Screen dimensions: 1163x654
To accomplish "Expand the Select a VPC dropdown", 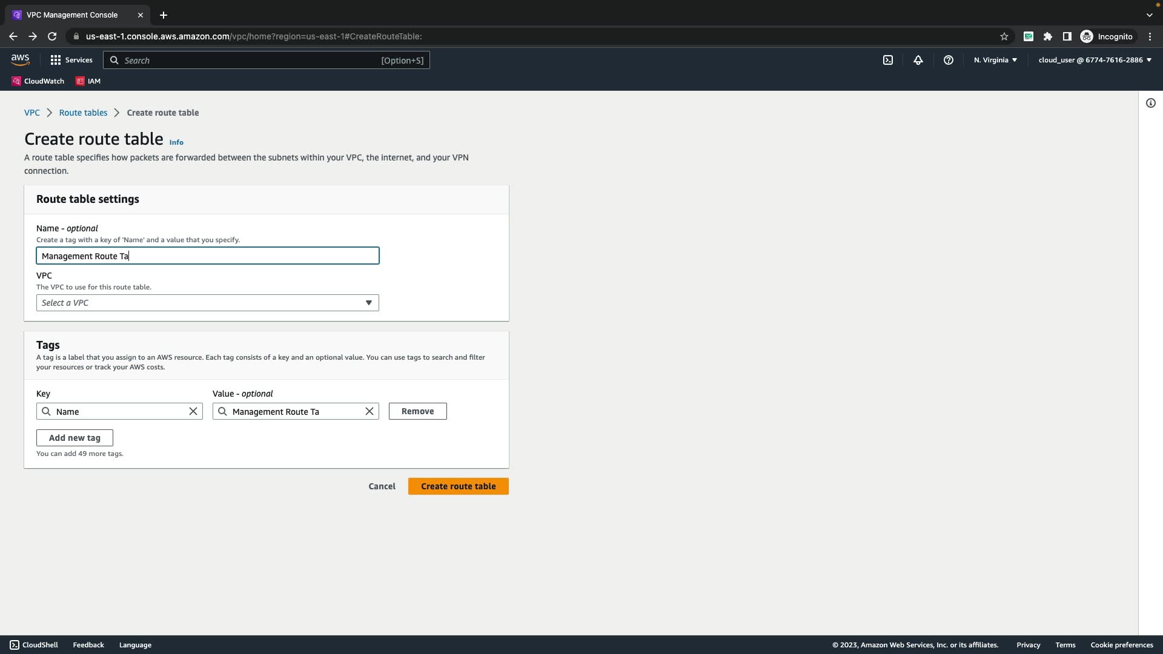I will click(x=207, y=303).
